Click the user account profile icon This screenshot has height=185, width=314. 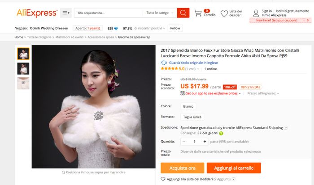(x=256, y=13)
